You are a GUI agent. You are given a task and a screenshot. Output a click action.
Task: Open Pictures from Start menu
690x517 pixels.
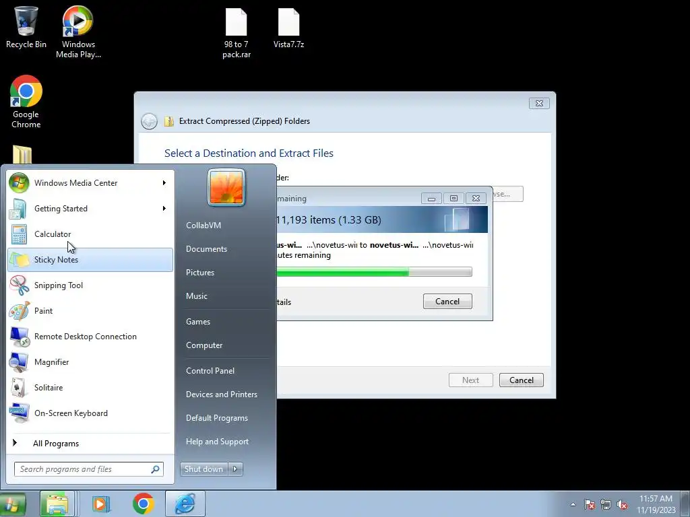(199, 273)
